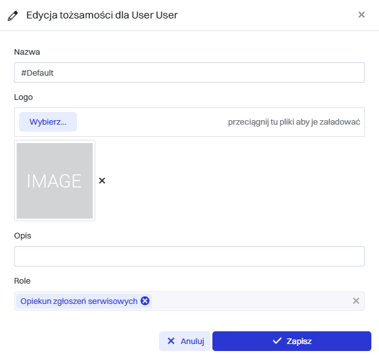The image size is (379, 358).
Task: Click the checkmark icon in Zapisz
Action: coord(277,341)
